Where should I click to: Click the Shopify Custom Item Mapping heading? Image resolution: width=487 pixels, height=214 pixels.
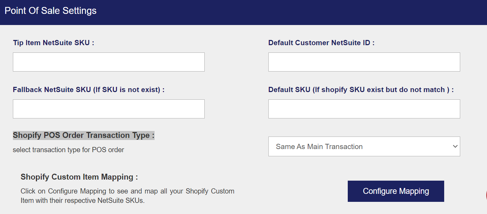point(79,177)
